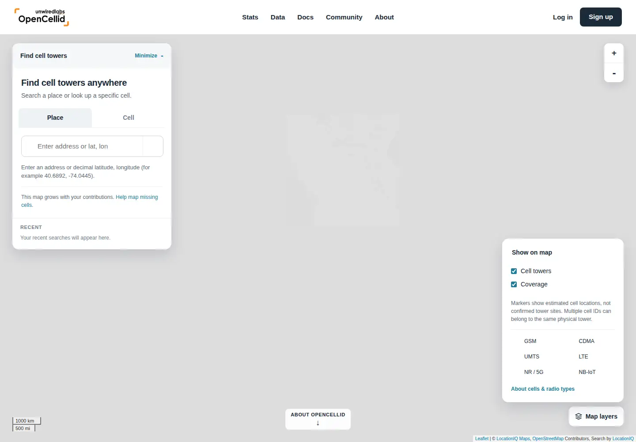Click the Sign up button
The image size is (636, 442).
(x=601, y=17)
